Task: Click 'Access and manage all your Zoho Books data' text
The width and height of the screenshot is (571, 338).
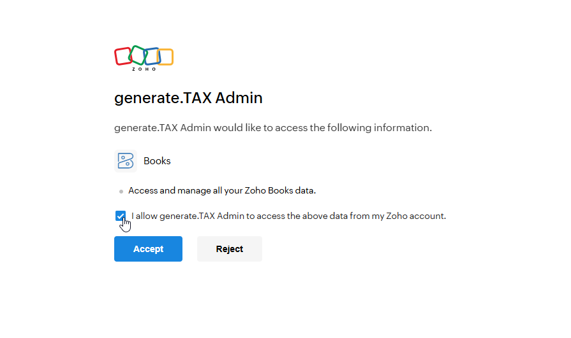Action: [222, 190]
